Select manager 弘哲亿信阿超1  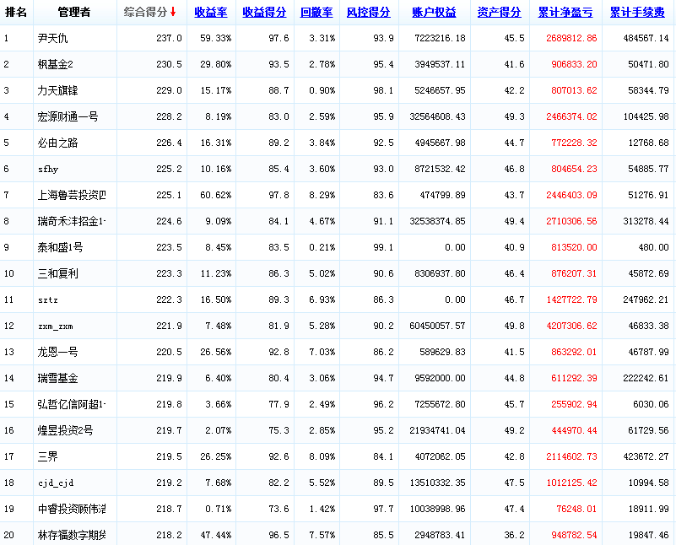(72, 405)
